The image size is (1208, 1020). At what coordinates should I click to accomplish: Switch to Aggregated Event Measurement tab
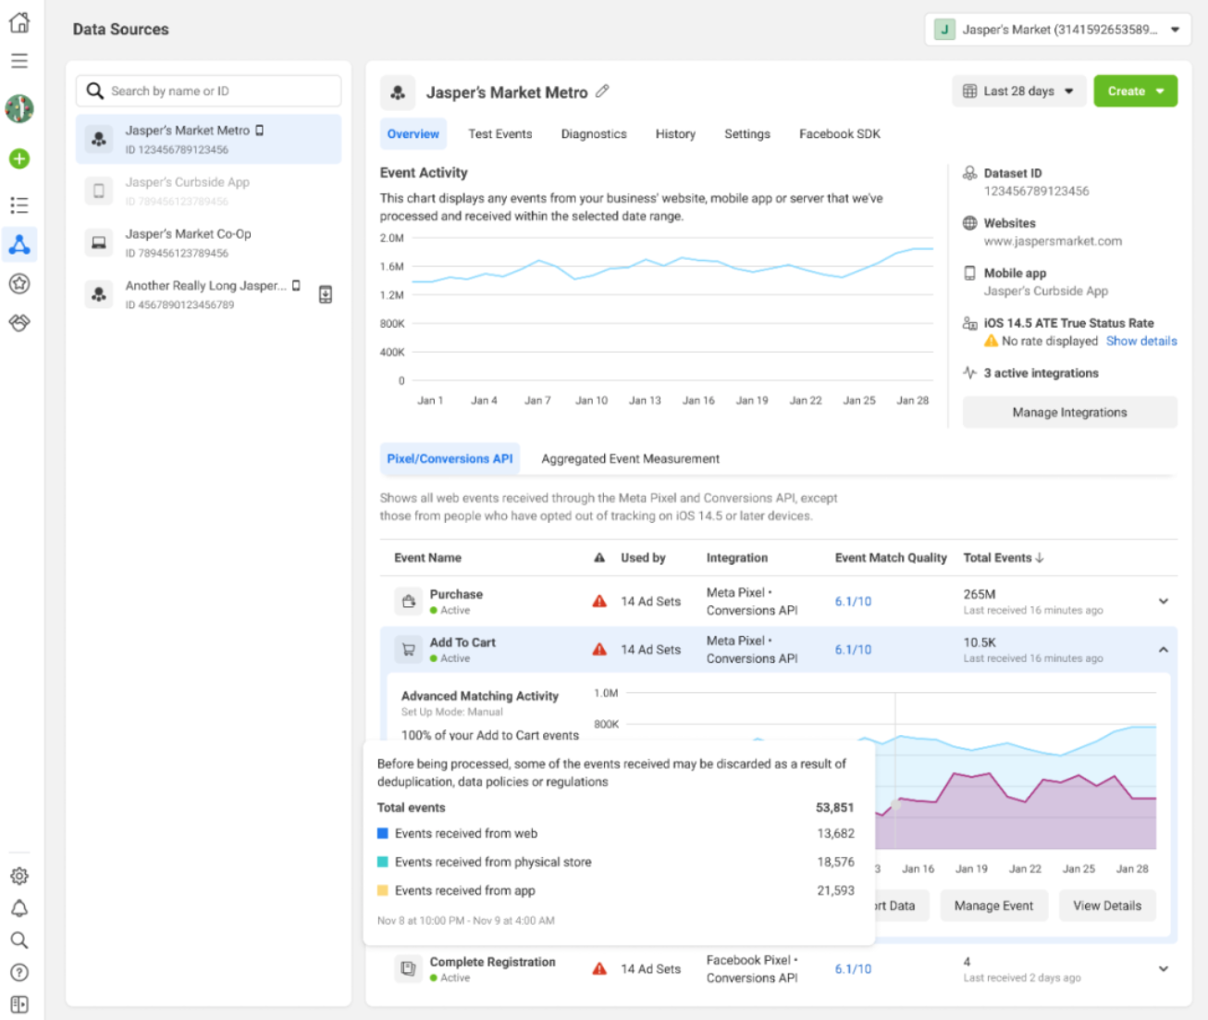click(630, 459)
